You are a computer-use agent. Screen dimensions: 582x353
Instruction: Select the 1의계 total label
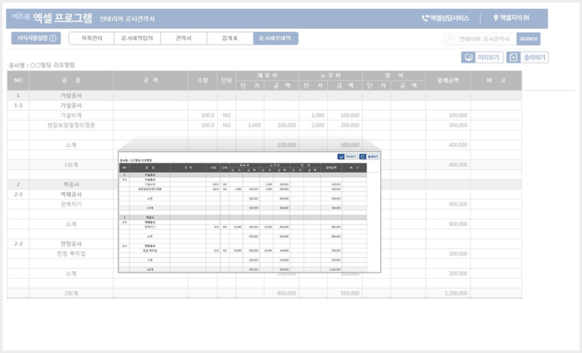click(x=71, y=165)
